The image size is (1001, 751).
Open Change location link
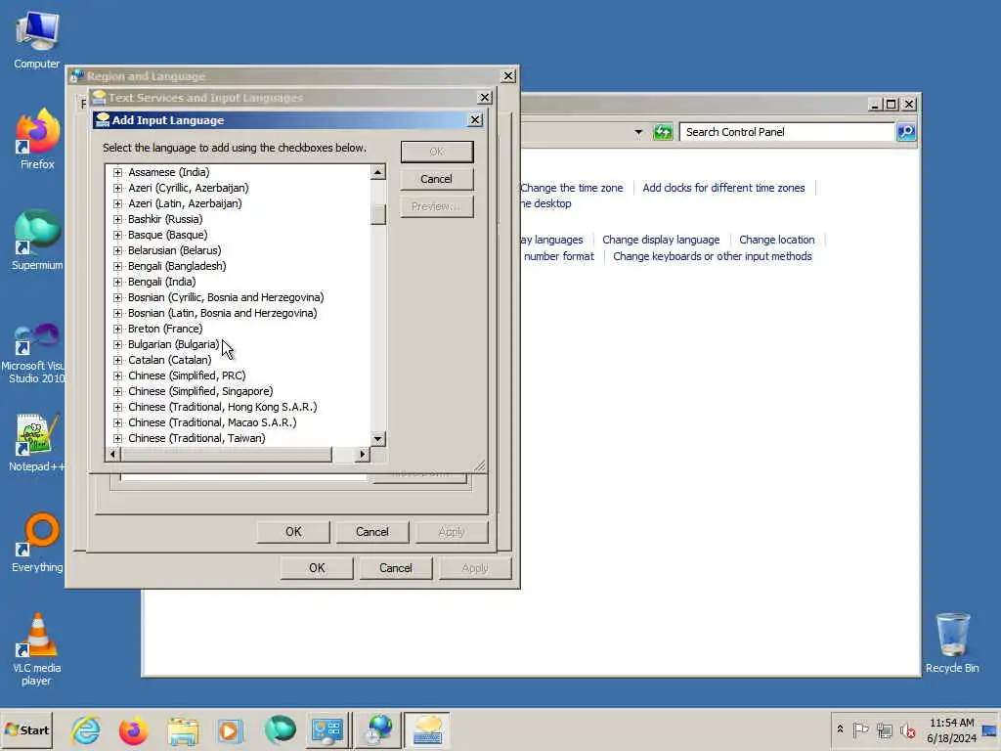coord(777,240)
